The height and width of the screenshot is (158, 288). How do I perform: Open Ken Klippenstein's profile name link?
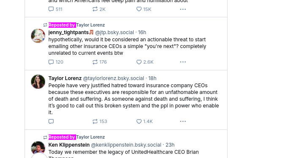pos(69,145)
